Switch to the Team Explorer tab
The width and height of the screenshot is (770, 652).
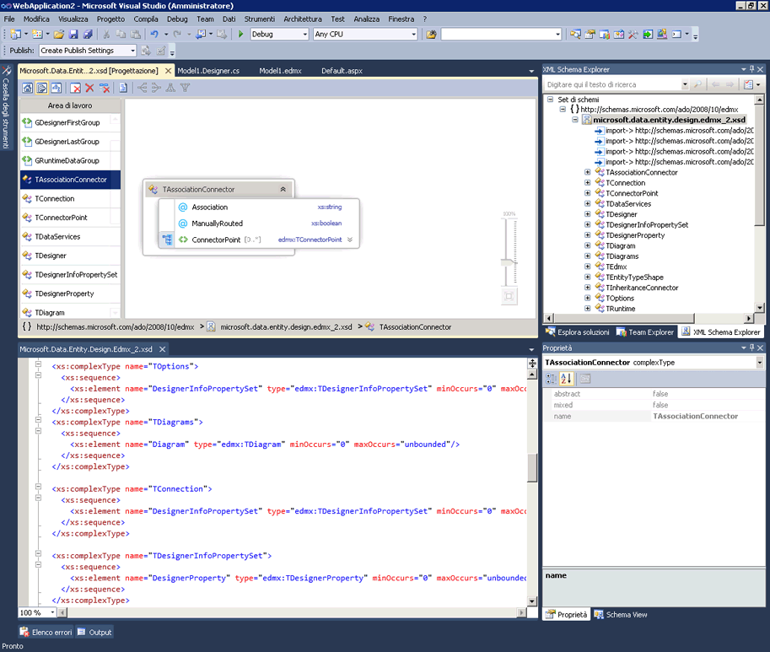(645, 332)
